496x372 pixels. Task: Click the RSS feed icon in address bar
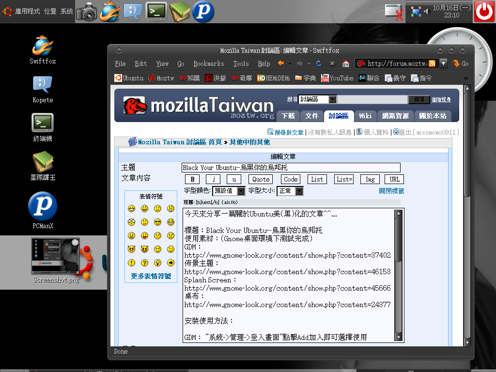432,63
